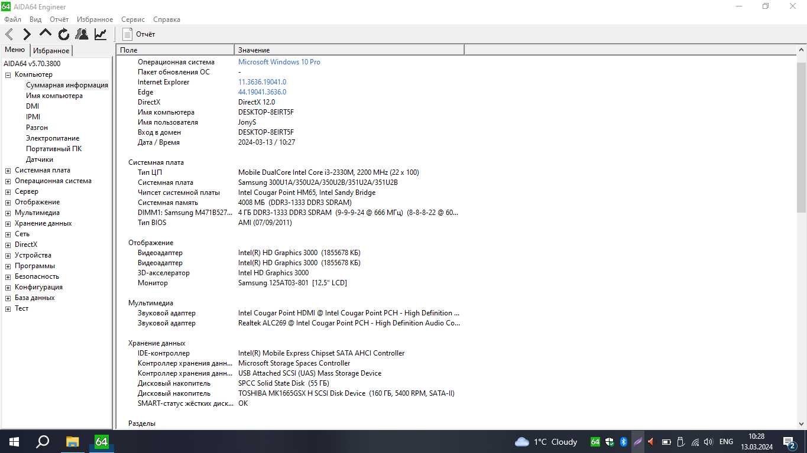Select Датчики in the tree
Screen dimensions: 807x453
(x=40, y=159)
